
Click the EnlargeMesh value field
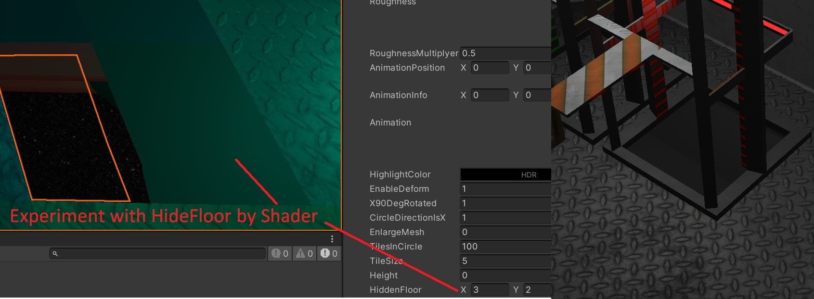click(x=505, y=232)
